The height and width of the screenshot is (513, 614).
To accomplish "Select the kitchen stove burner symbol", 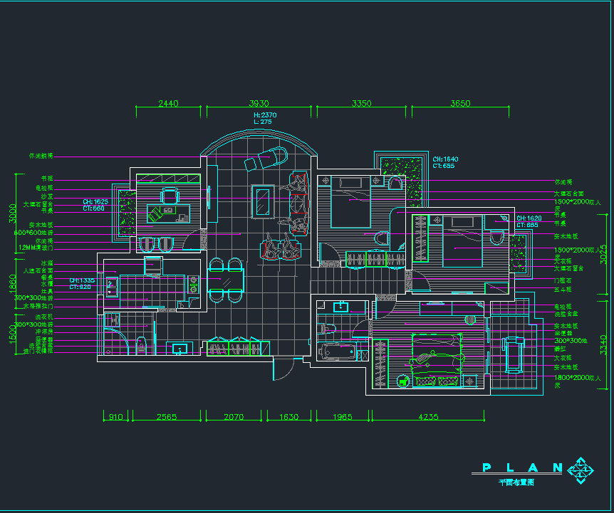I will (192, 285).
